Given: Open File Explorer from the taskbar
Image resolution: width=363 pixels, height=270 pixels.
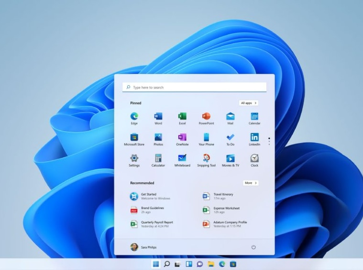Looking at the screenshot, I should pos(211,264).
